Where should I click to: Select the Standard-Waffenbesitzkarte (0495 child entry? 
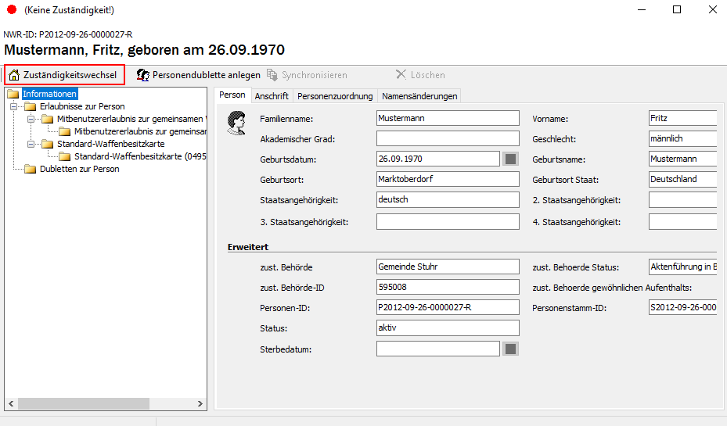pos(140,156)
